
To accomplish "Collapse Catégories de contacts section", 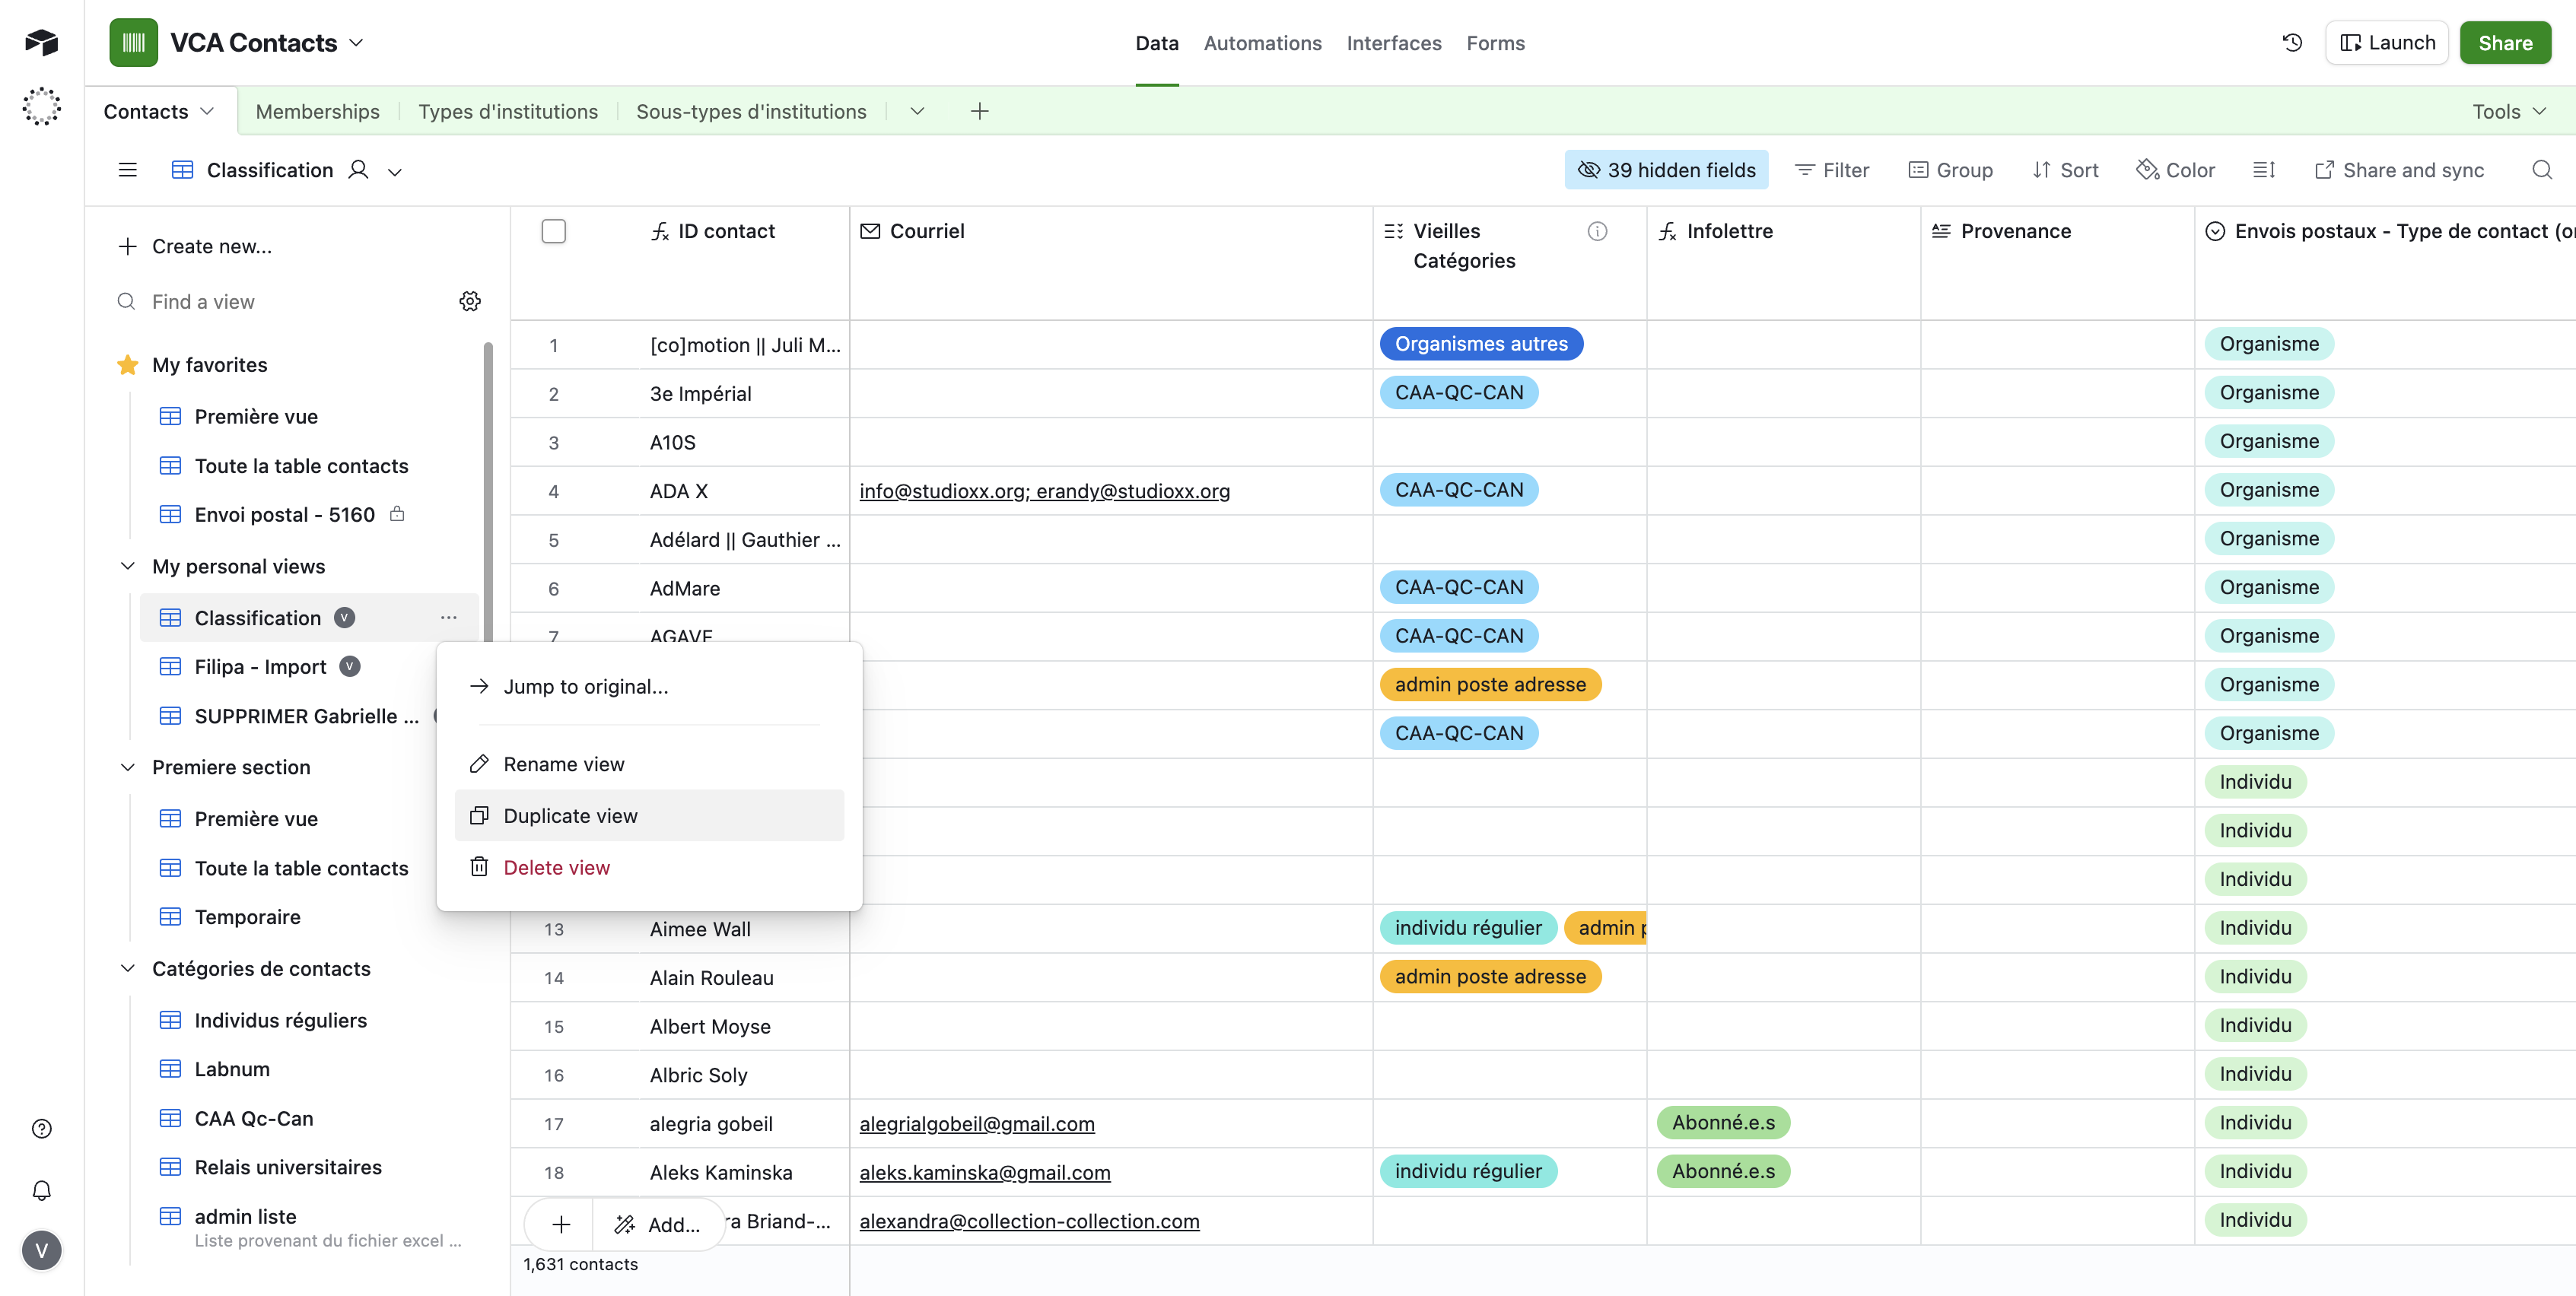I will tap(128, 968).
